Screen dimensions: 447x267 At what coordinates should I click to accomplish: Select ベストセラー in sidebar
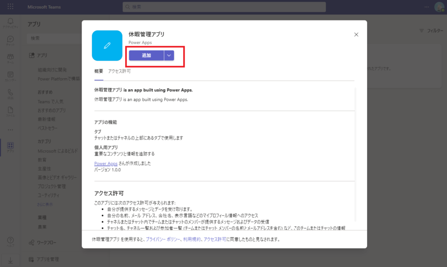pos(47,128)
